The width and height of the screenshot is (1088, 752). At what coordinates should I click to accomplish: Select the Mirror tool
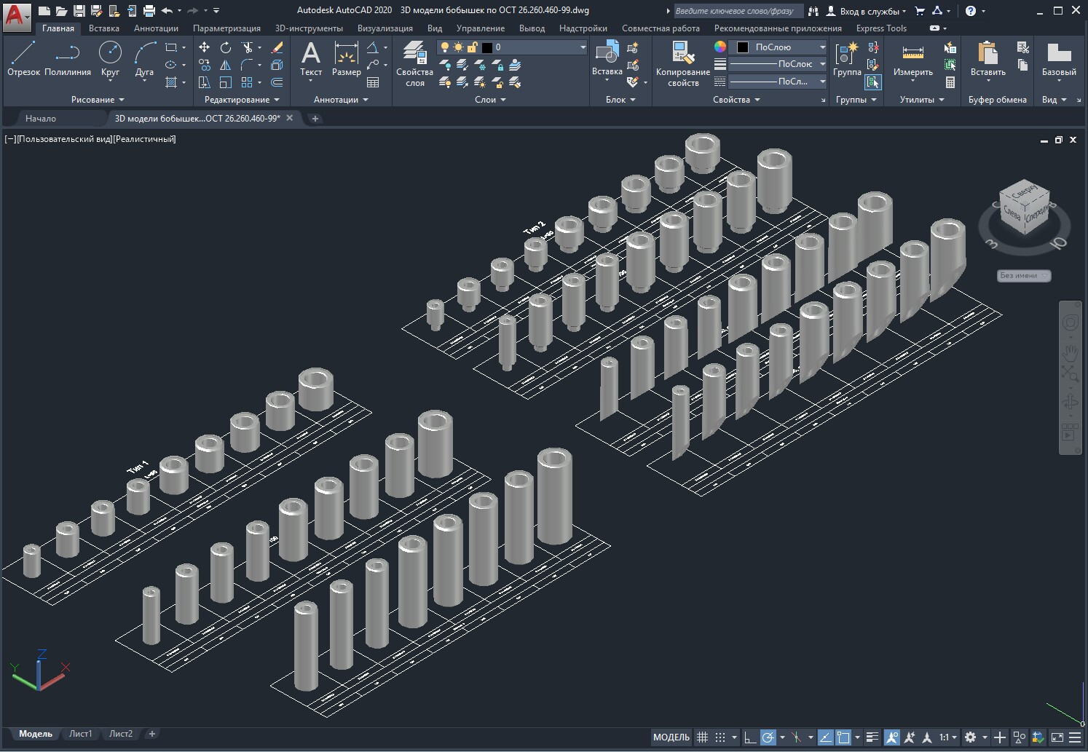coord(226,65)
